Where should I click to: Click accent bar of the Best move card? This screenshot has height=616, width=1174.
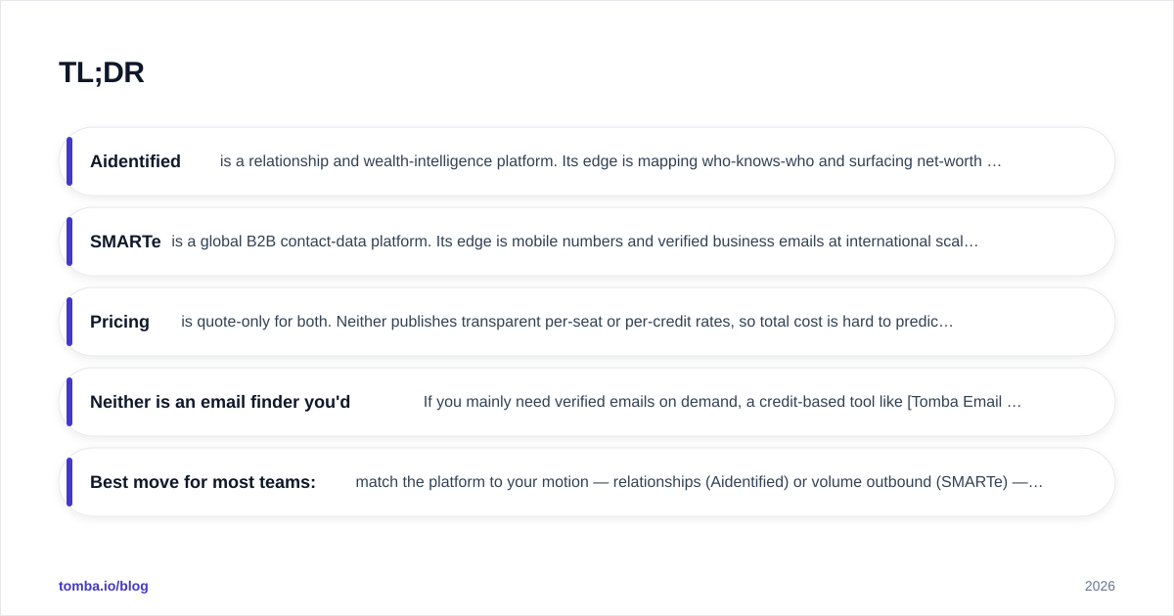coord(69,482)
